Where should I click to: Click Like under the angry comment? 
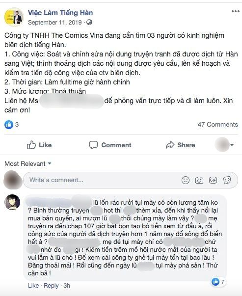click(x=33, y=286)
